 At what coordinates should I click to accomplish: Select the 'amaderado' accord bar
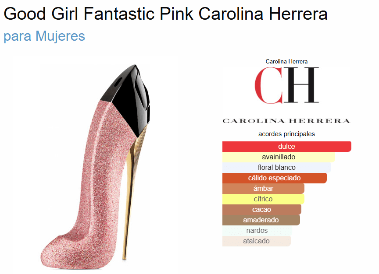pos(261,220)
